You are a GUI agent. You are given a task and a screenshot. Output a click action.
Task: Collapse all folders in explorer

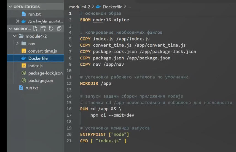(59, 28)
